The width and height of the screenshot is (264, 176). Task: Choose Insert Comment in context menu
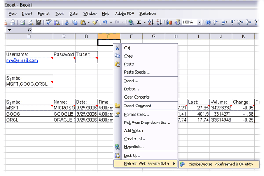[x=146, y=106]
